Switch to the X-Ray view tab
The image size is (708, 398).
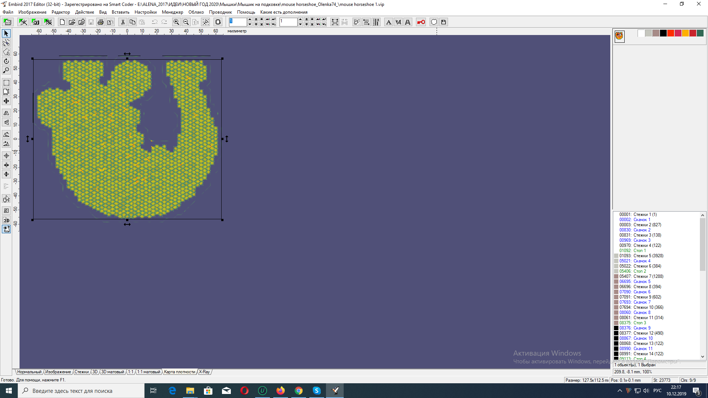coord(204,372)
